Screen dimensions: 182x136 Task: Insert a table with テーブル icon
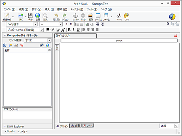[98, 17]
